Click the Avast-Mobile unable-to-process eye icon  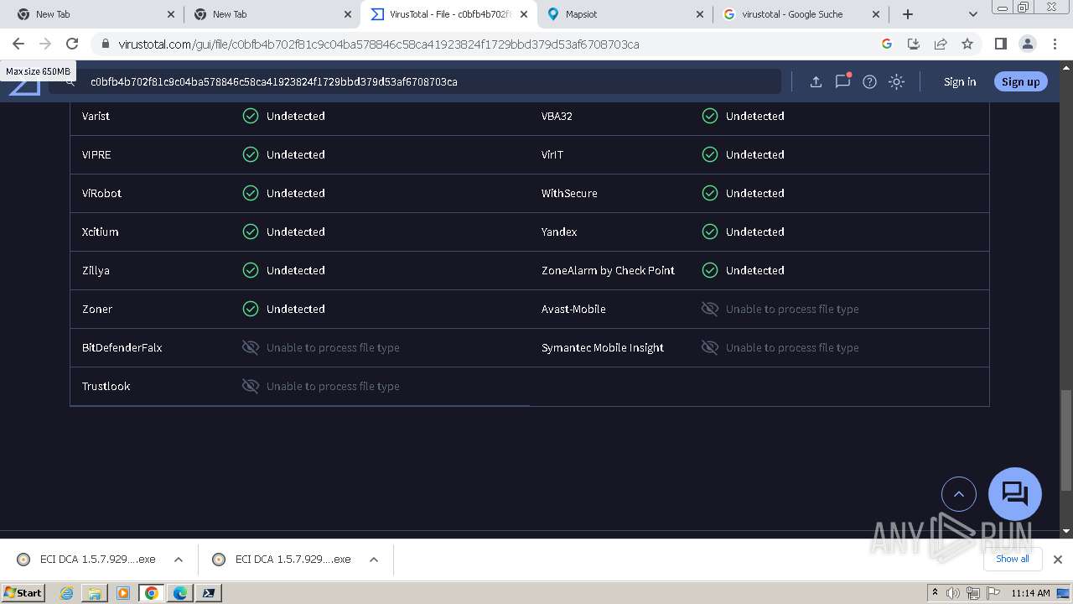710,309
